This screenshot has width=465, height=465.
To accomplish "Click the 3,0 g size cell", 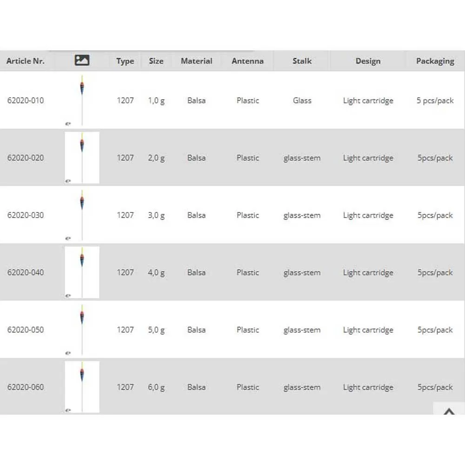I will coord(156,215).
